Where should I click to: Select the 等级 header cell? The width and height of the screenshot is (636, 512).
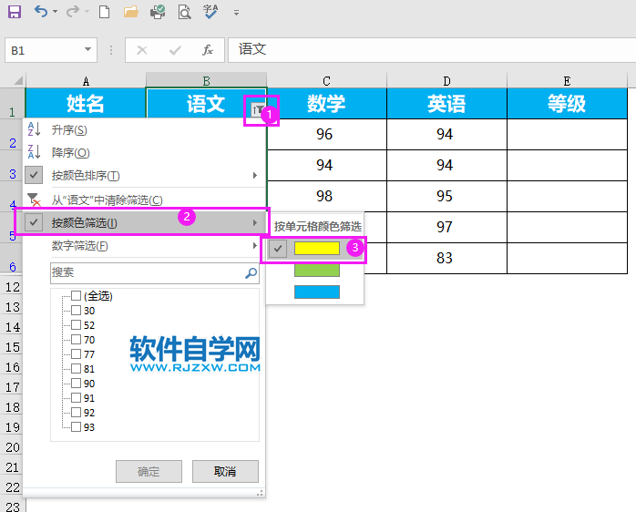tap(567, 104)
